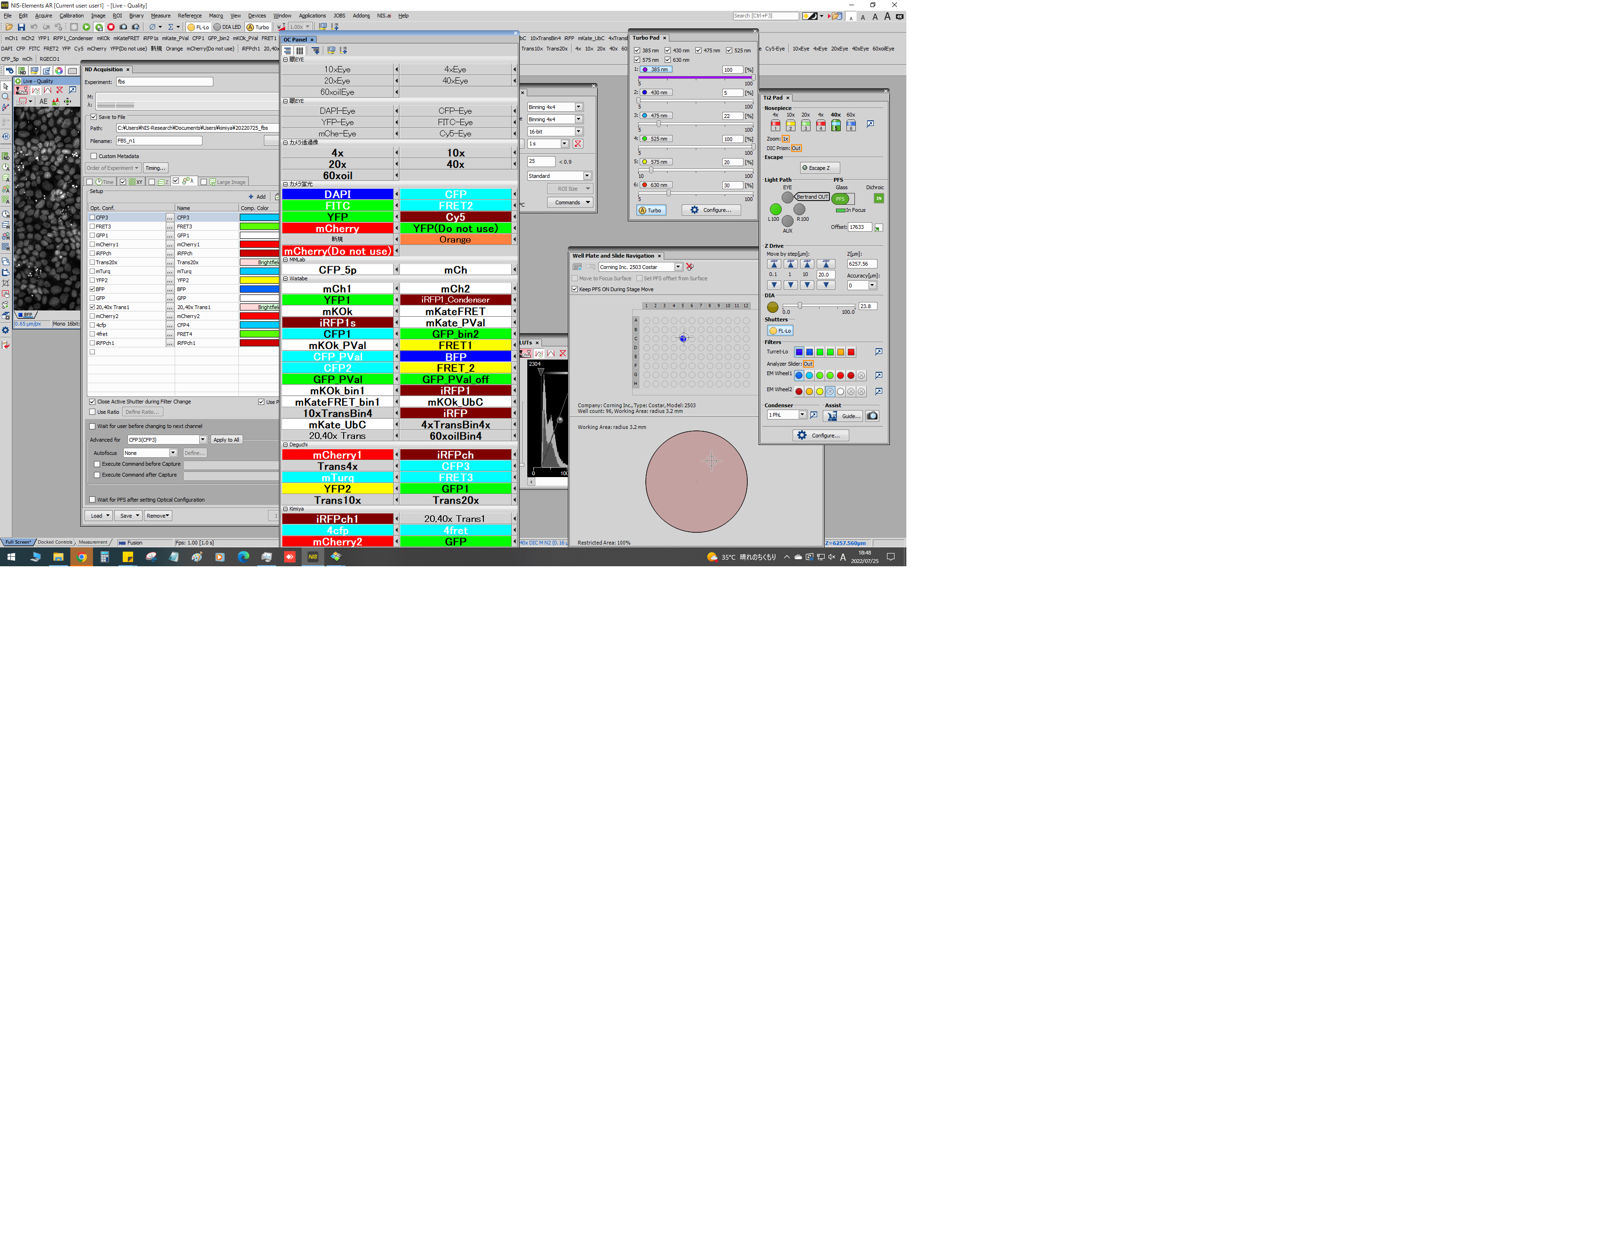Click the Open file folder icon
This screenshot has height=1242, width=1605.
coord(9,27)
